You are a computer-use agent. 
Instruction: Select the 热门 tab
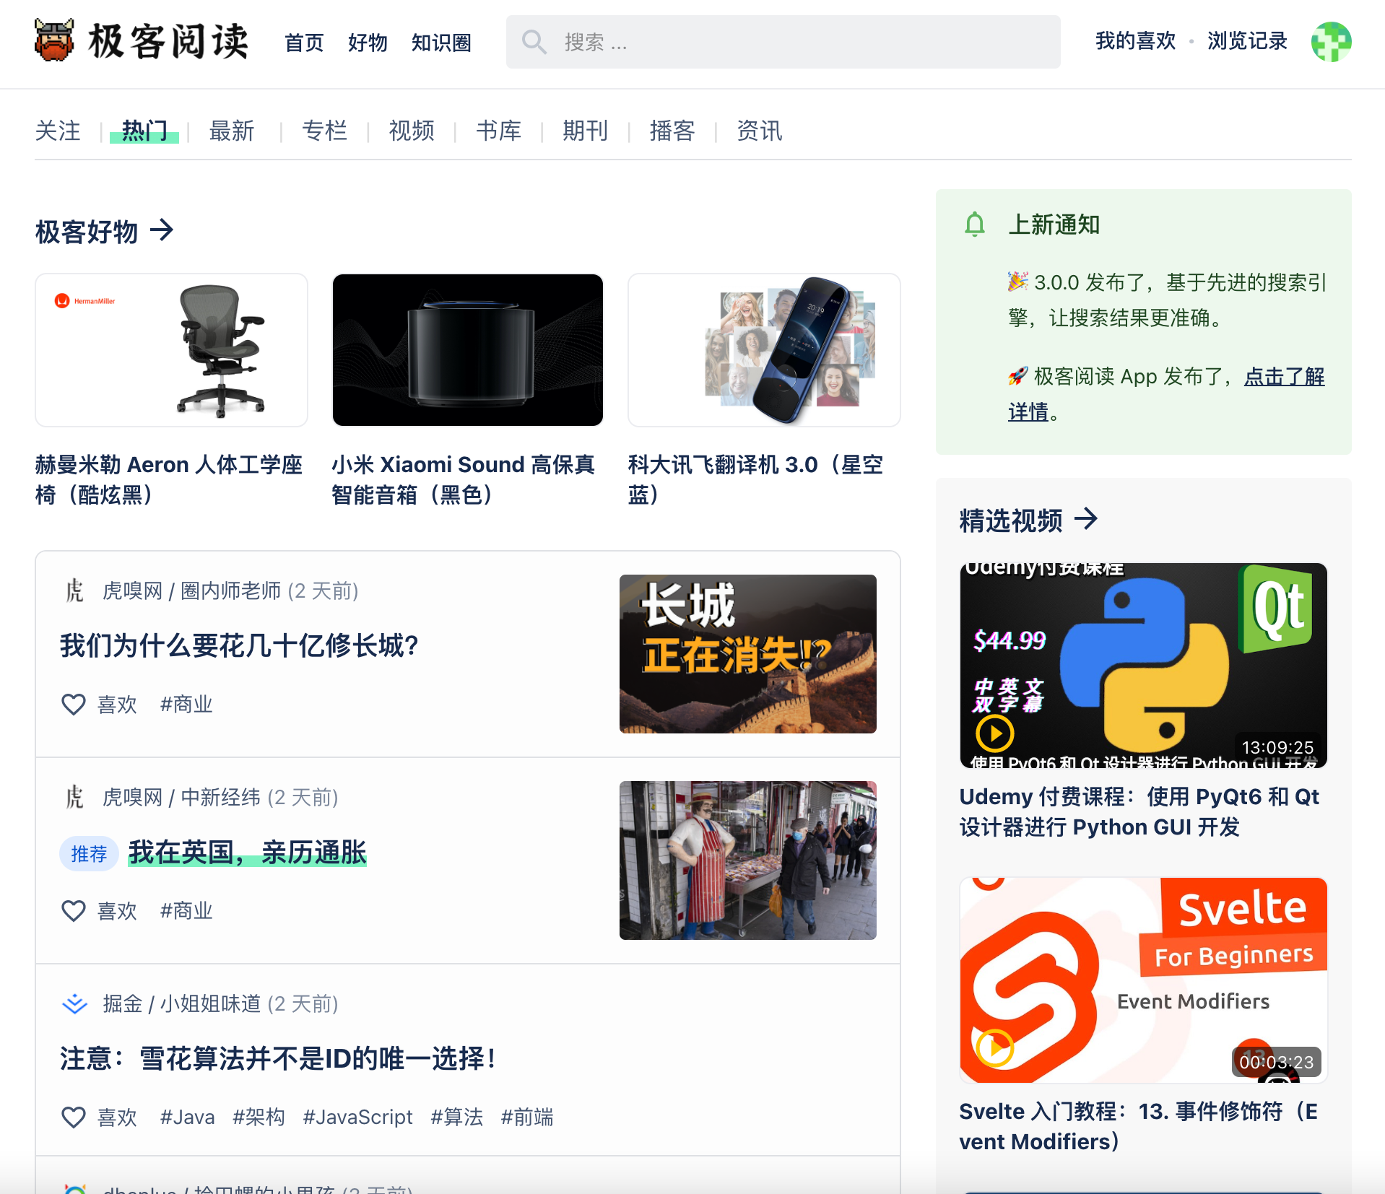pyautogui.click(x=144, y=131)
